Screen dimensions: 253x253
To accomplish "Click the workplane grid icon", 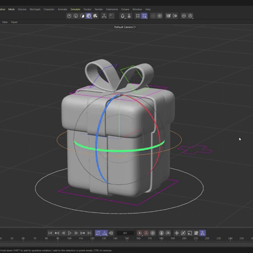I will (x=138, y=16).
